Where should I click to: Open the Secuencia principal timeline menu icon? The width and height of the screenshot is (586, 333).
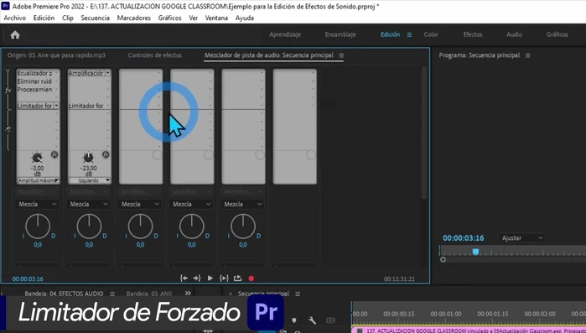[298, 294]
